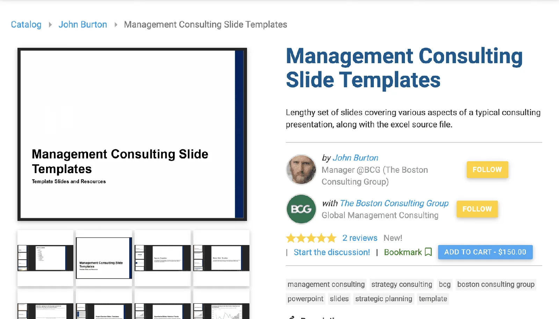Open the BCG logo avatar
The width and height of the screenshot is (559, 319).
pyautogui.click(x=301, y=209)
